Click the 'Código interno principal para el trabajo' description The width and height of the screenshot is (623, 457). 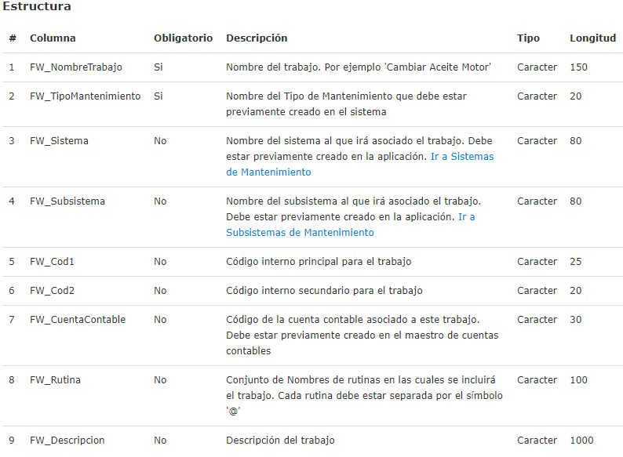(319, 262)
